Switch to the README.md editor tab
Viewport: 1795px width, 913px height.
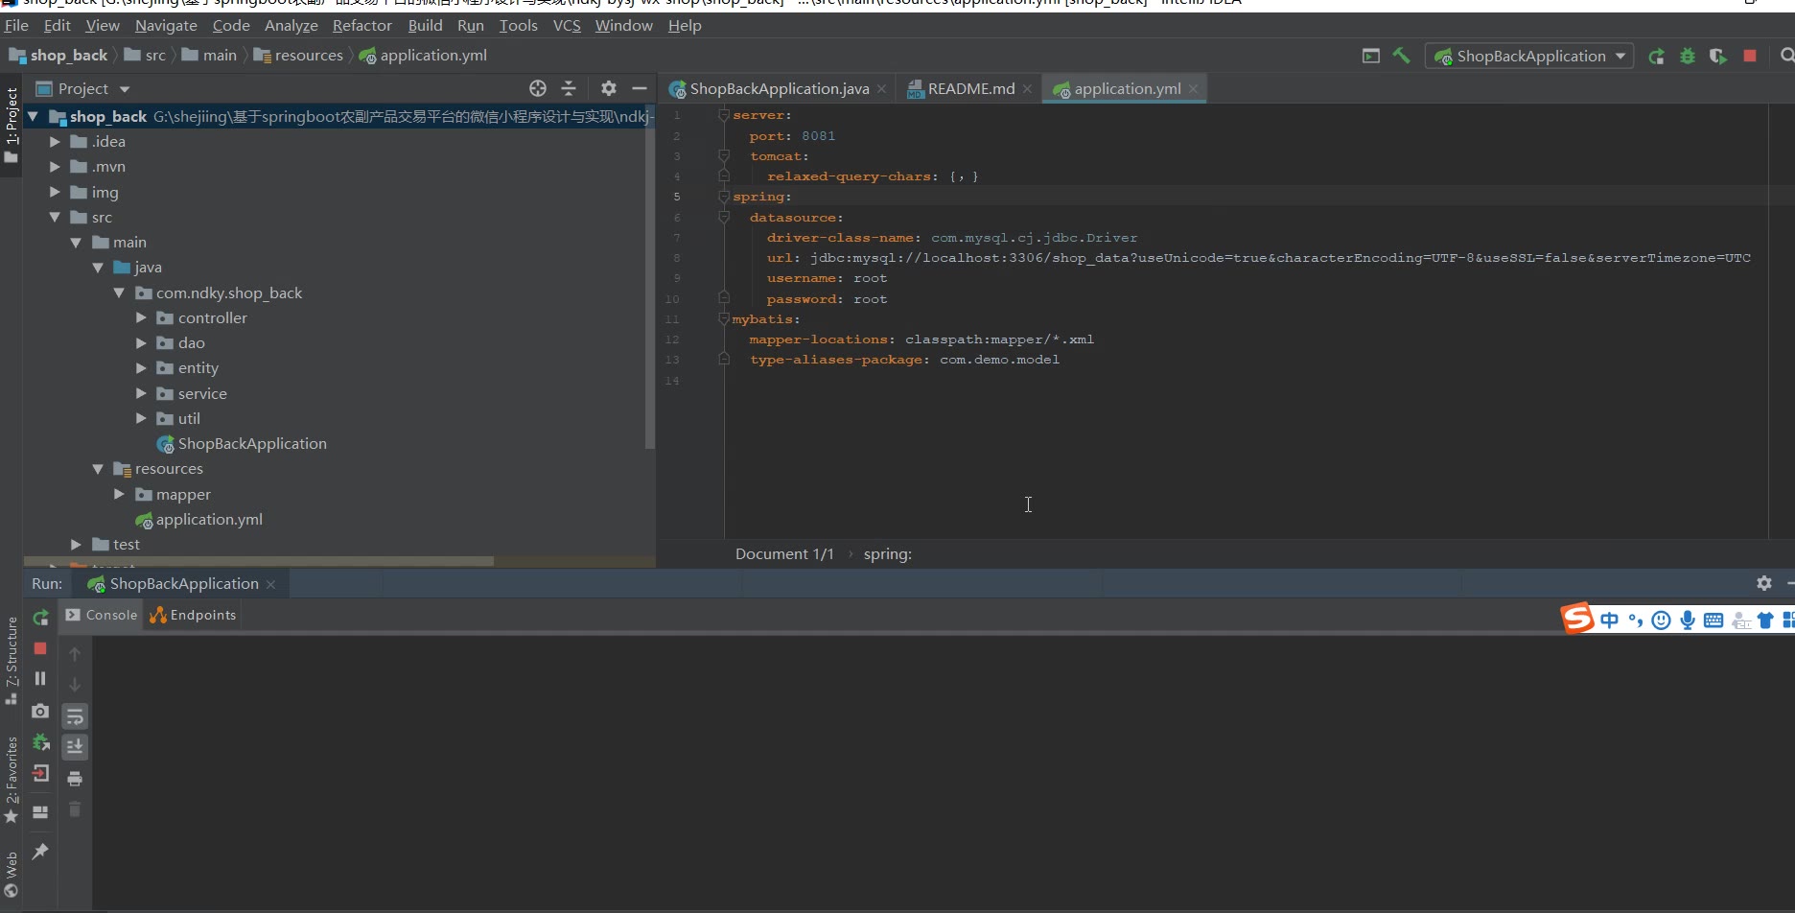click(970, 88)
